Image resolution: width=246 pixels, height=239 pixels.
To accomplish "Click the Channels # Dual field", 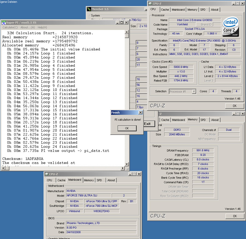I will click(x=229, y=130).
